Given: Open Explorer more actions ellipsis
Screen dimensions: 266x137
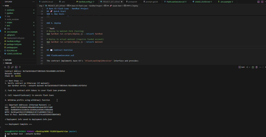Looking at the screenshot, I should (34, 2).
